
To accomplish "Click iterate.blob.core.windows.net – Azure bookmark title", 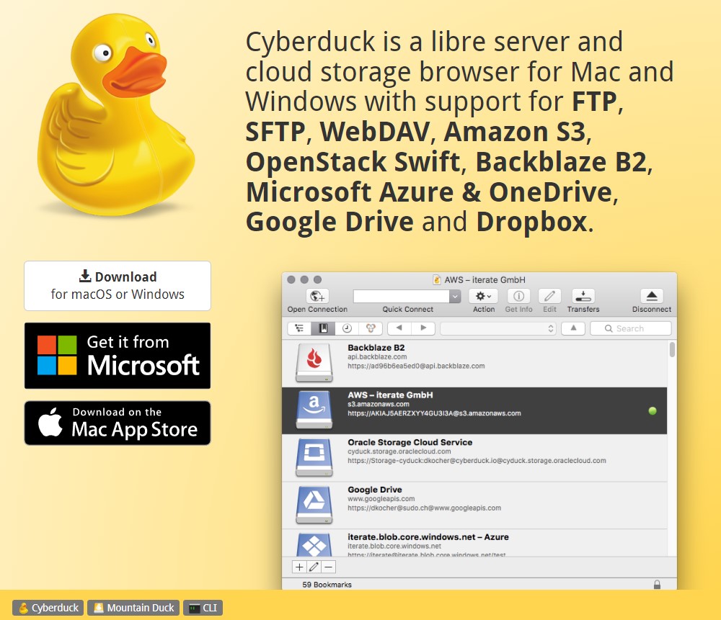I will (x=428, y=537).
